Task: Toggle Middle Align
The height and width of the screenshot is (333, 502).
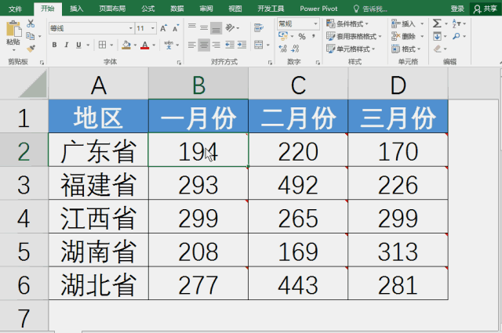Action: pyautogui.click(x=204, y=28)
